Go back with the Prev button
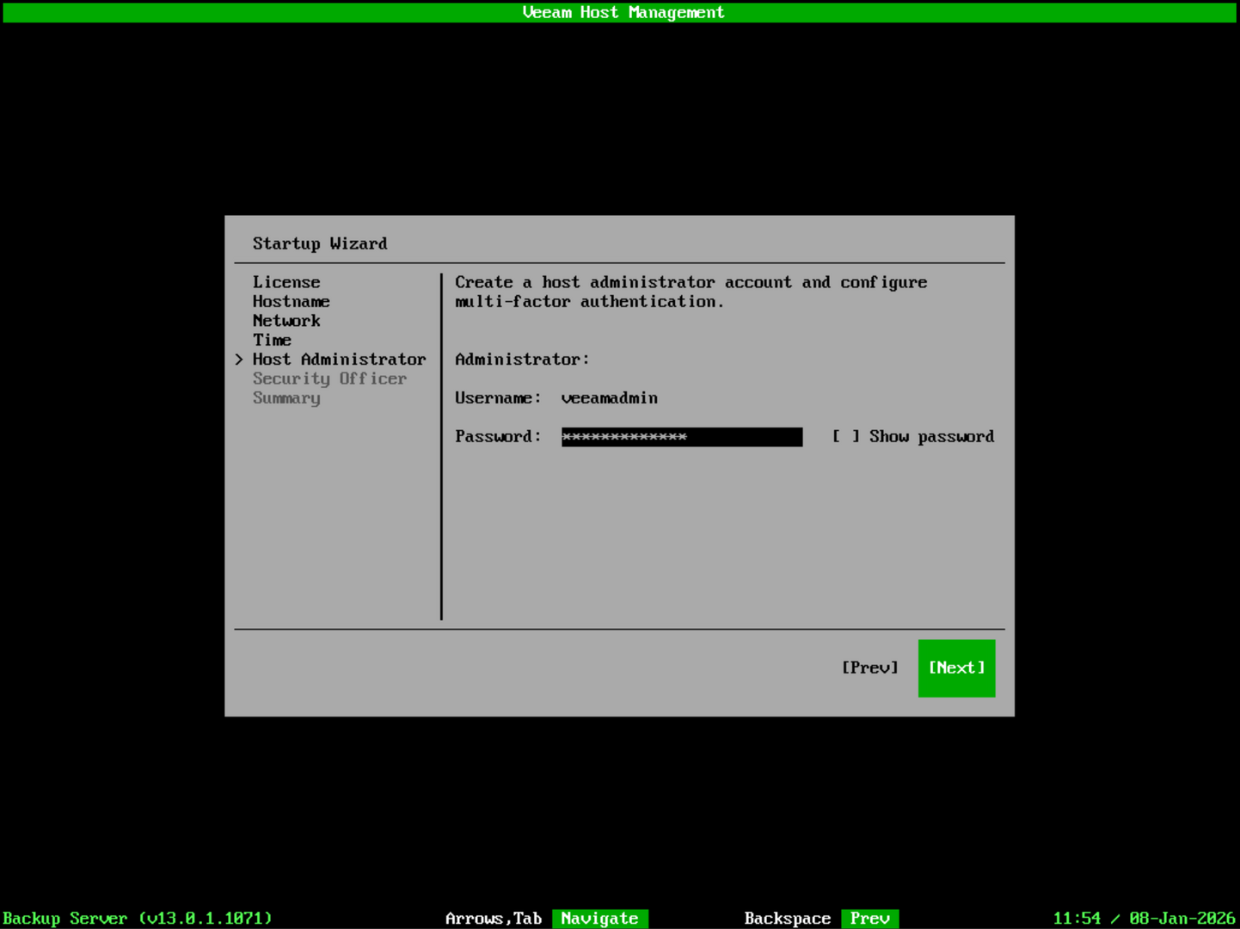This screenshot has height=929, width=1240. coord(870,668)
